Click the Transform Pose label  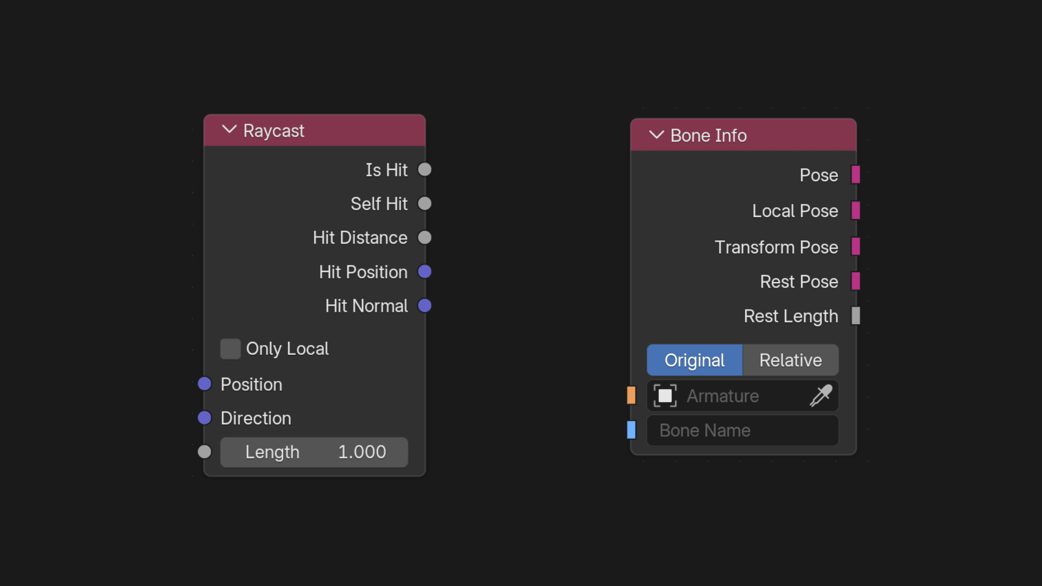[776, 247]
